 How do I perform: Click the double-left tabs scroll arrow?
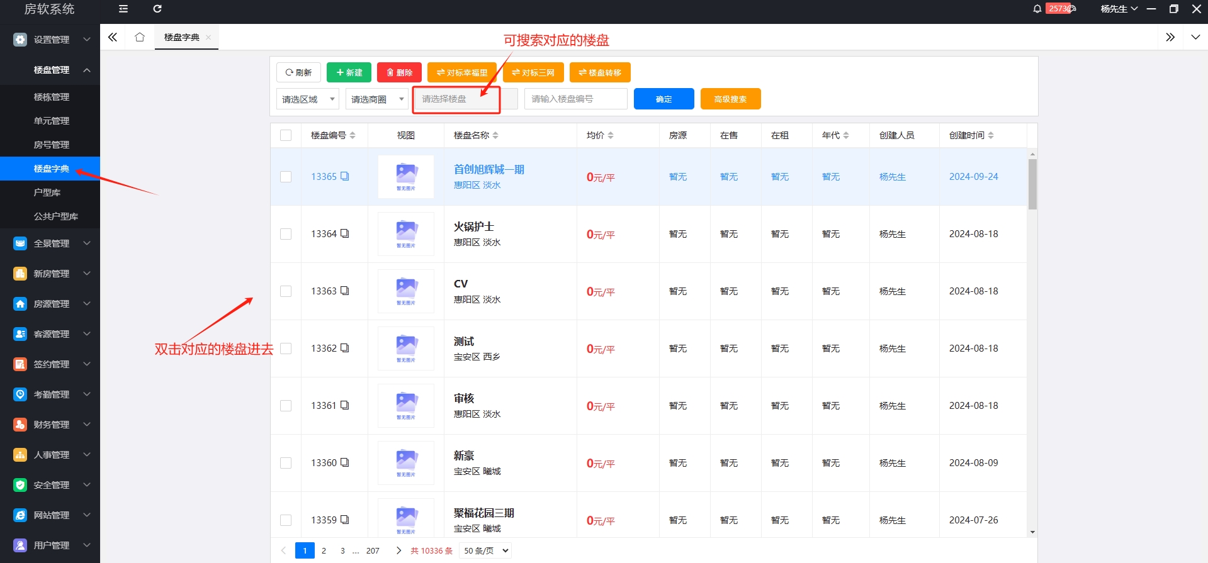point(113,37)
